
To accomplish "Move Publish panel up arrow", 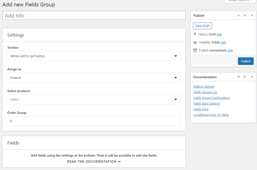I will (x=238, y=16).
